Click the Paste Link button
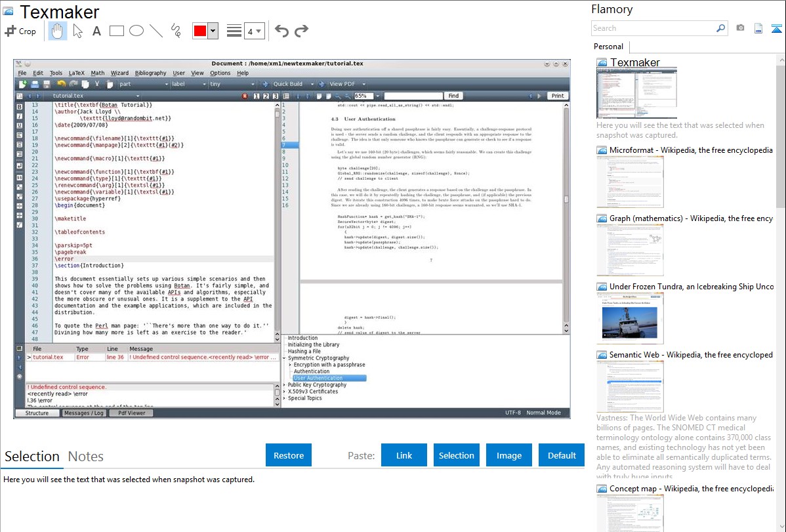Image resolution: width=786 pixels, height=532 pixels. point(404,455)
